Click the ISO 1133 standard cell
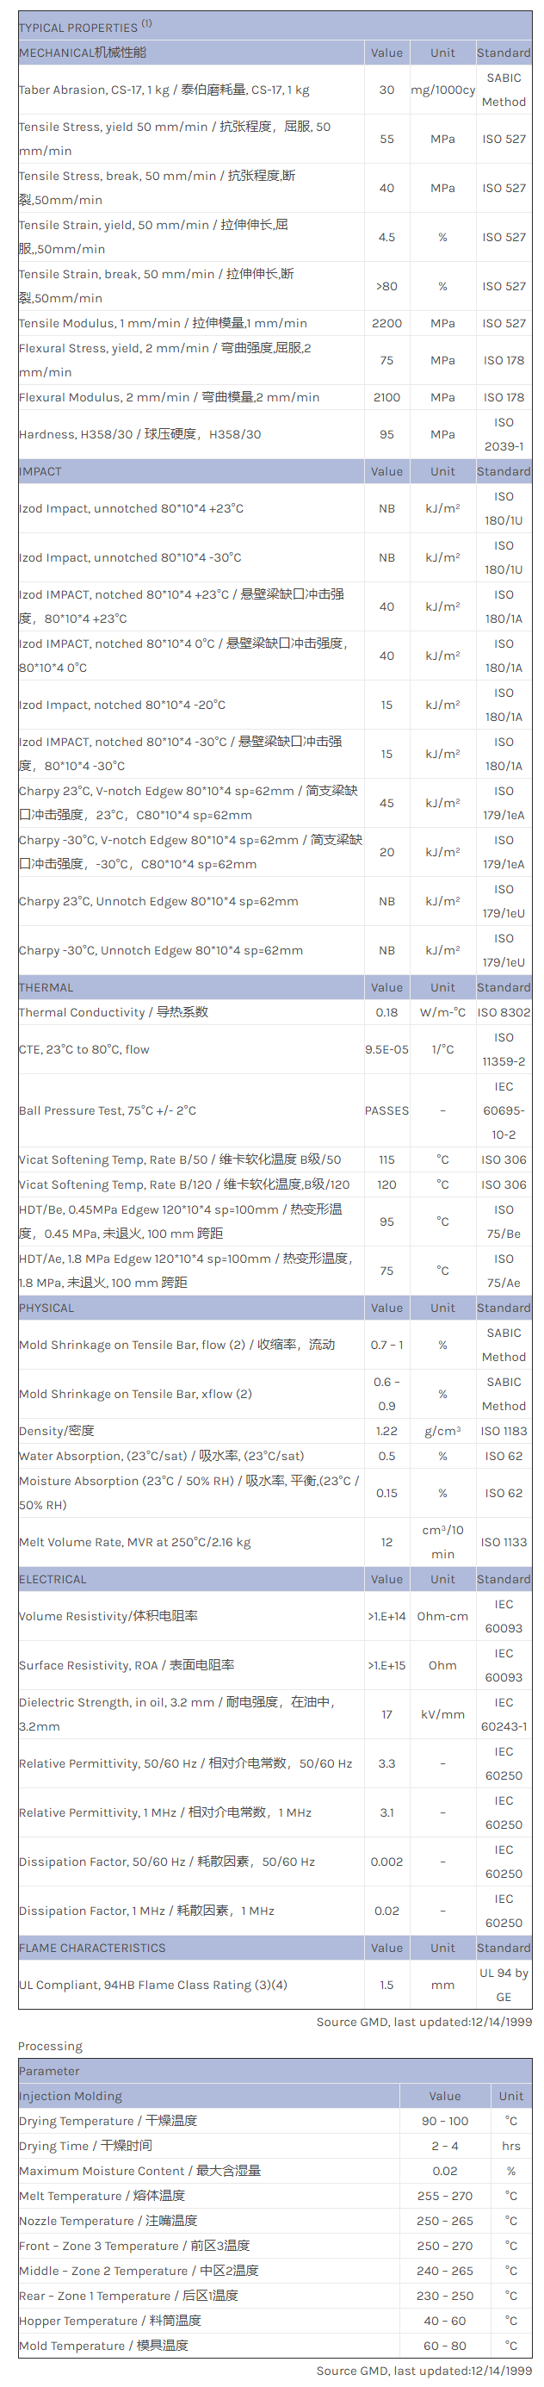Viewport: 544px width, 2387px height. coord(504,1543)
